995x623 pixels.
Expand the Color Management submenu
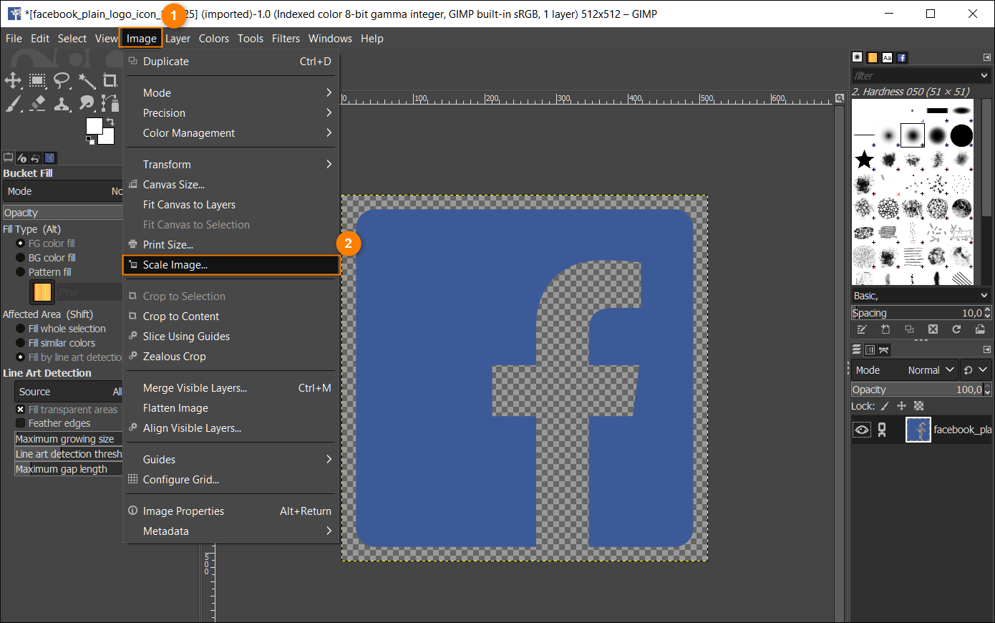pos(230,133)
